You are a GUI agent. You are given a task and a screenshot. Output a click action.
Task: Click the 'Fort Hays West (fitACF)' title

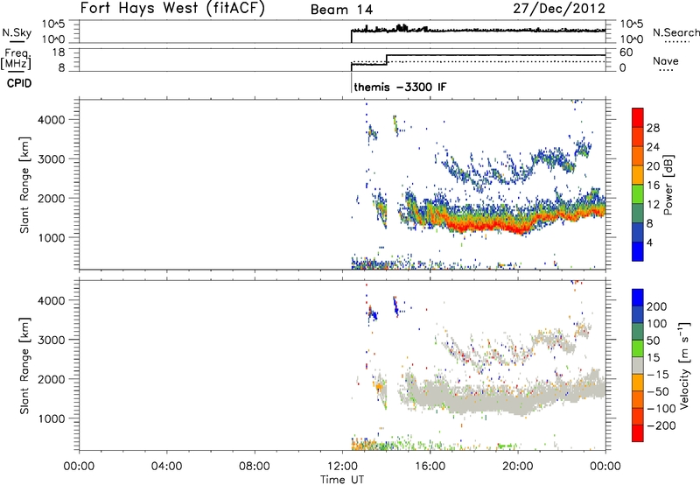pyautogui.click(x=172, y=8)
